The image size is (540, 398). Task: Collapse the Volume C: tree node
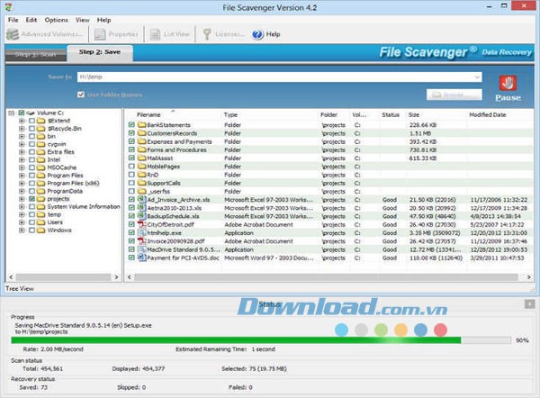pos(10,114)
